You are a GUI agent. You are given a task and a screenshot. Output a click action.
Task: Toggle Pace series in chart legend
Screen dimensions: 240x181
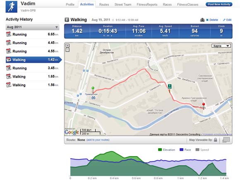pyautogui.click(x=185, y=150)
